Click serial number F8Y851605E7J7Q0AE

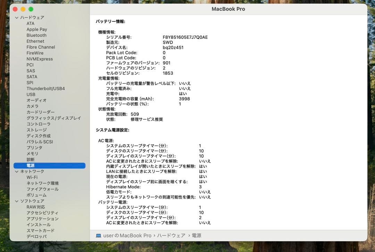click(x=185, y=37)
